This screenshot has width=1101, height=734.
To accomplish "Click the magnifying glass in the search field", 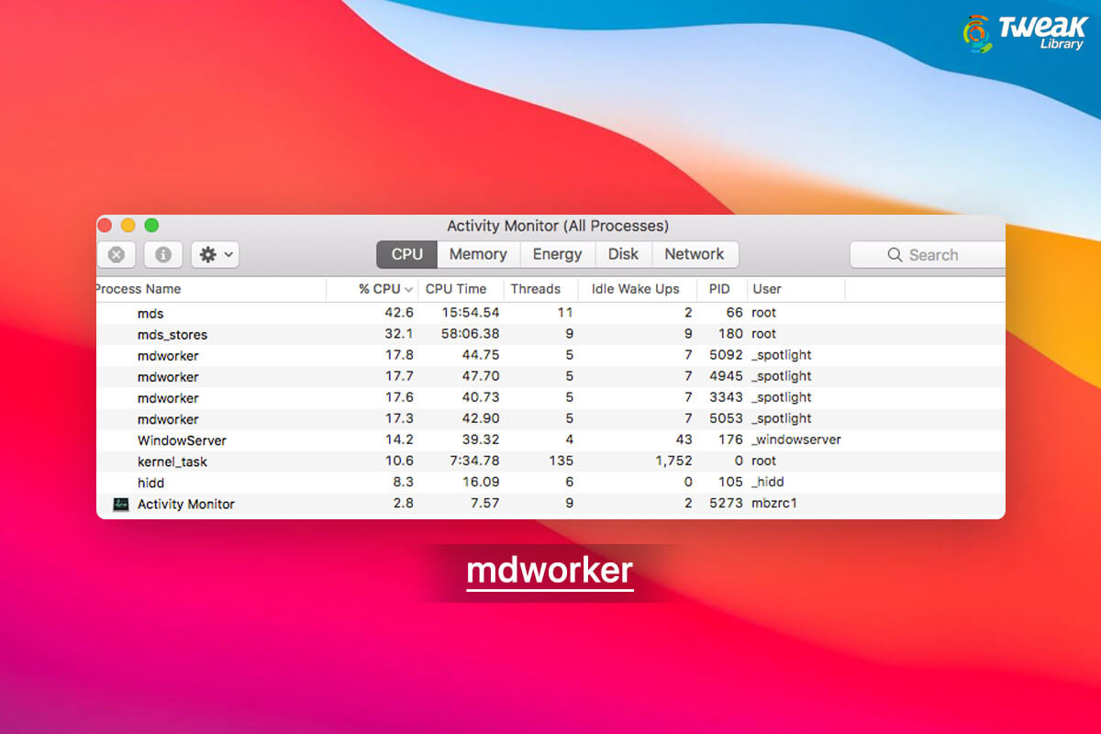I will (894, 254).
